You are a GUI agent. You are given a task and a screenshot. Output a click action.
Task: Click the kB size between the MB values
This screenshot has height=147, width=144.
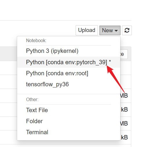tap(124, 110)
